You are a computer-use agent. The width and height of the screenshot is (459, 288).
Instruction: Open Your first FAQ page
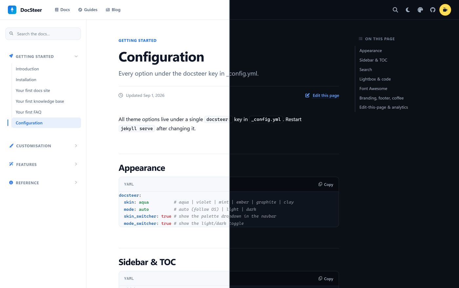point(29,112)
